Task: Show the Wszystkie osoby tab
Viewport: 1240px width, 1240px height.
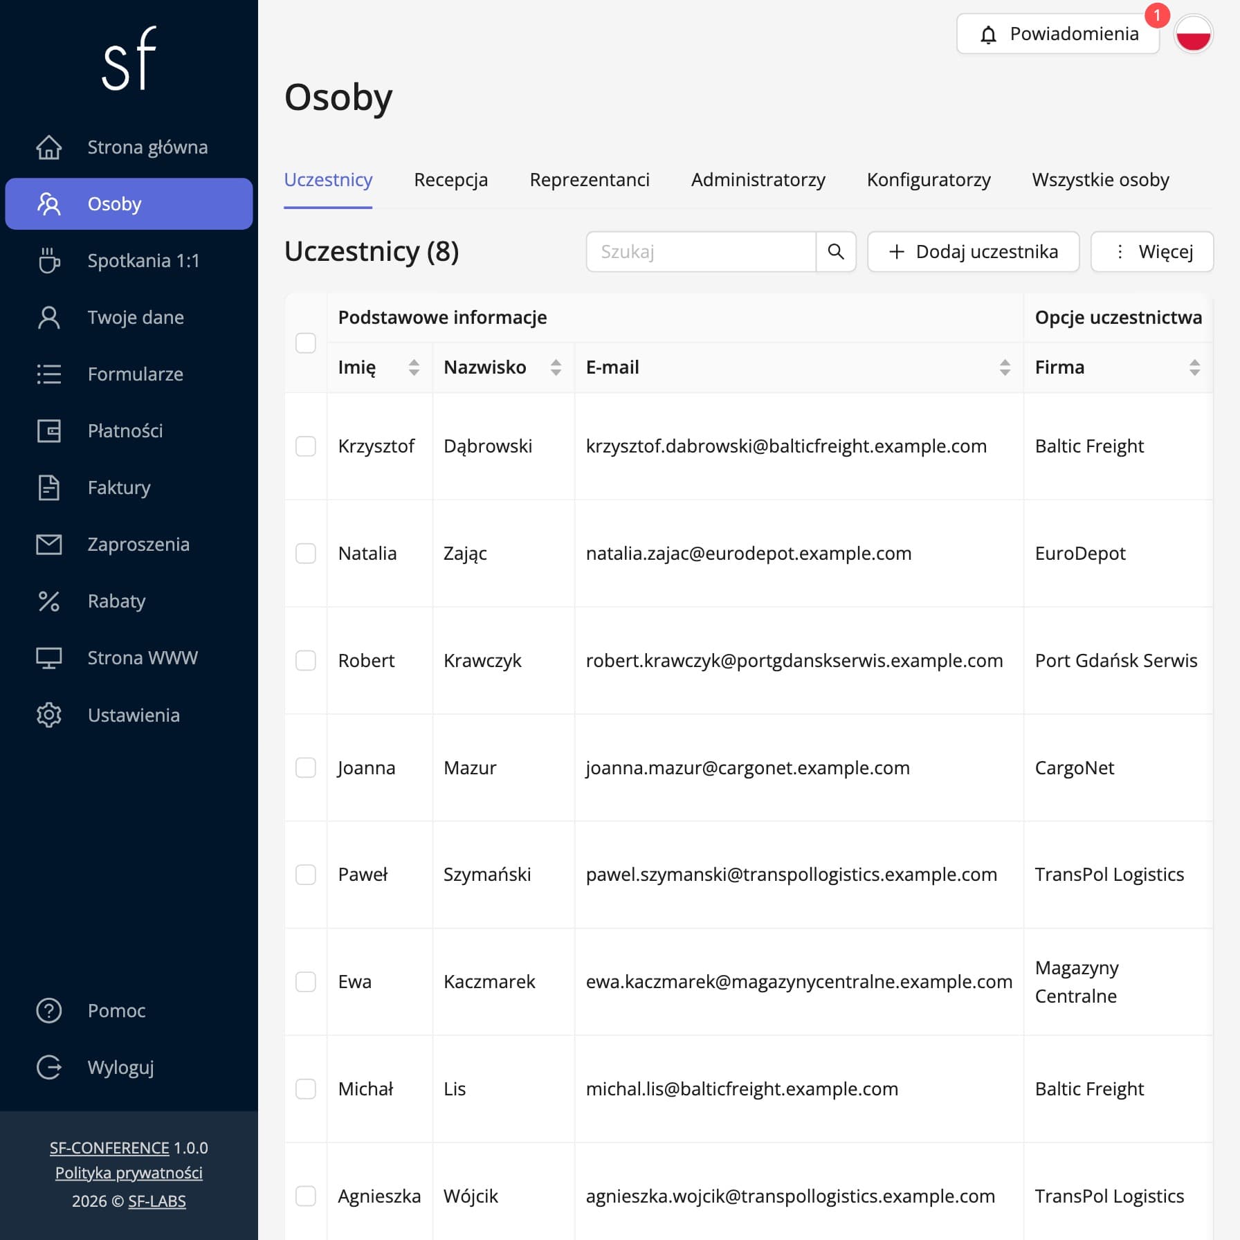Action: (1101, 180)
